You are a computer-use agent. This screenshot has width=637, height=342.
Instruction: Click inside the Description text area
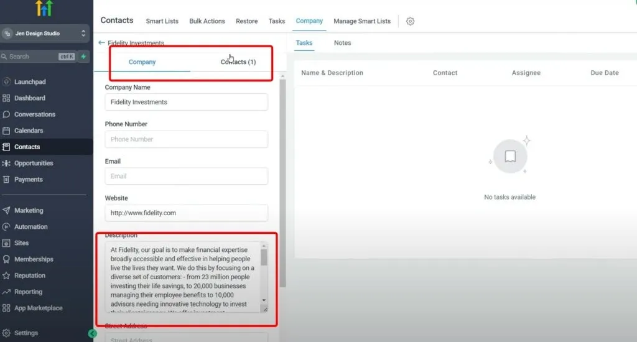183,277
